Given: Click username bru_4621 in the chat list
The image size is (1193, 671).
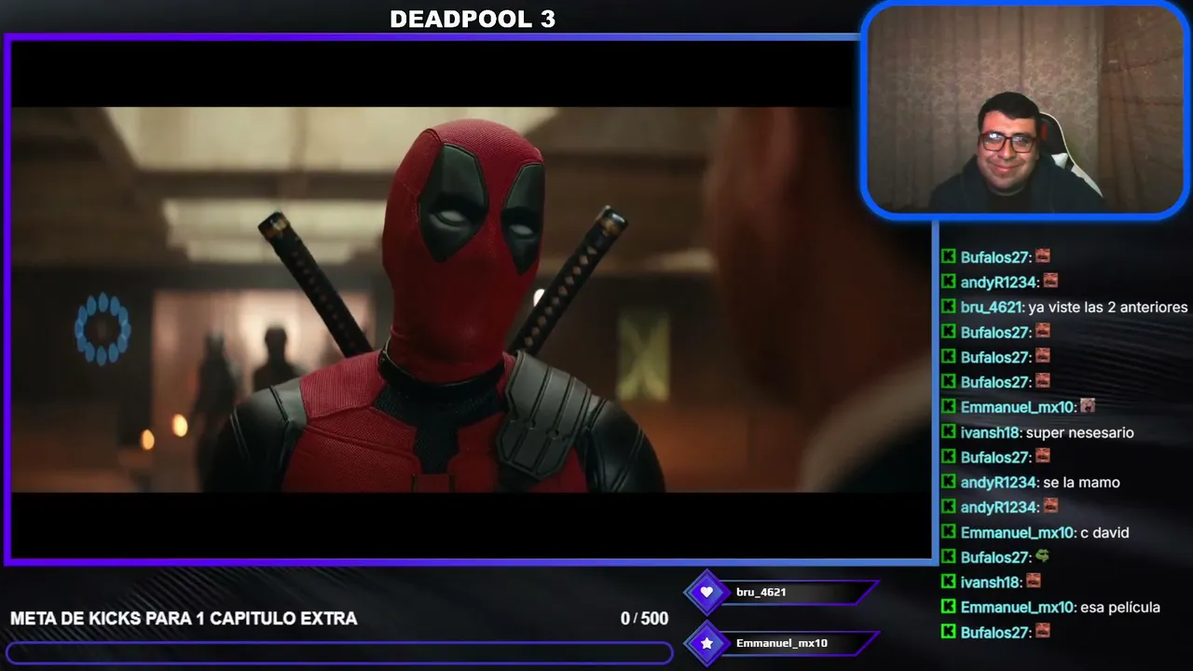Looking at the screenshot, I should 992,307.
